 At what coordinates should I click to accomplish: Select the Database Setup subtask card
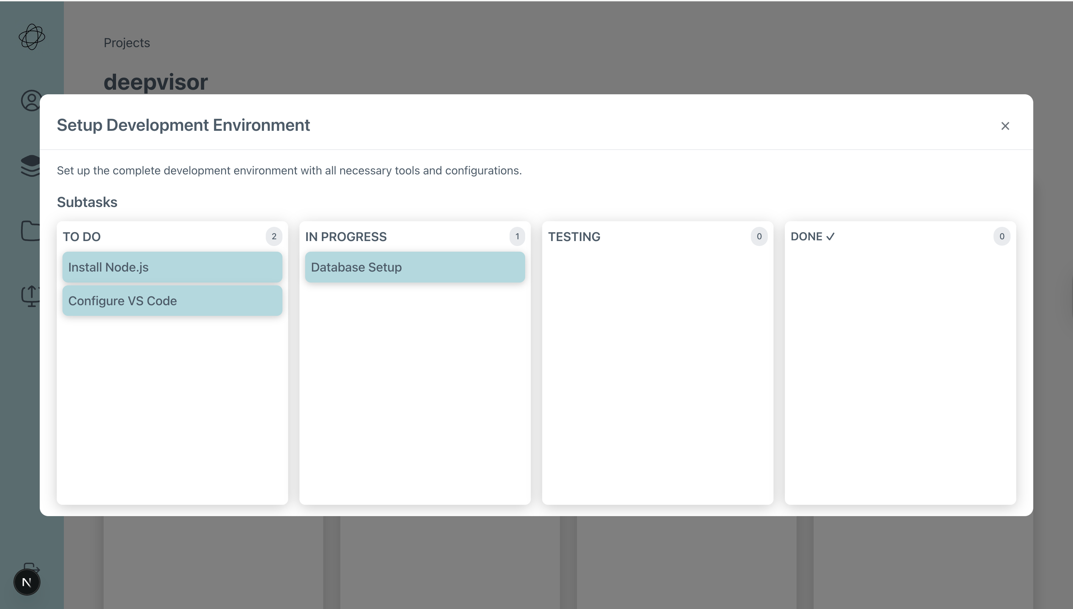tap(414, 267)
